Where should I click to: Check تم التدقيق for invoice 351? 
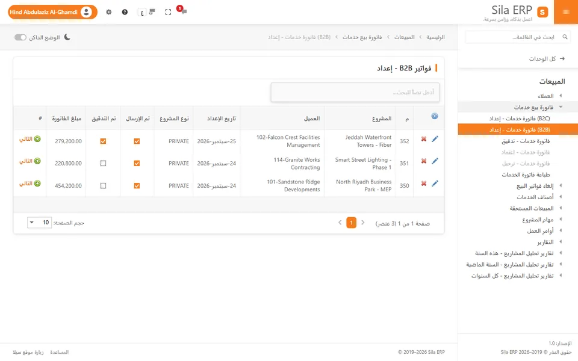click(103, 163)
